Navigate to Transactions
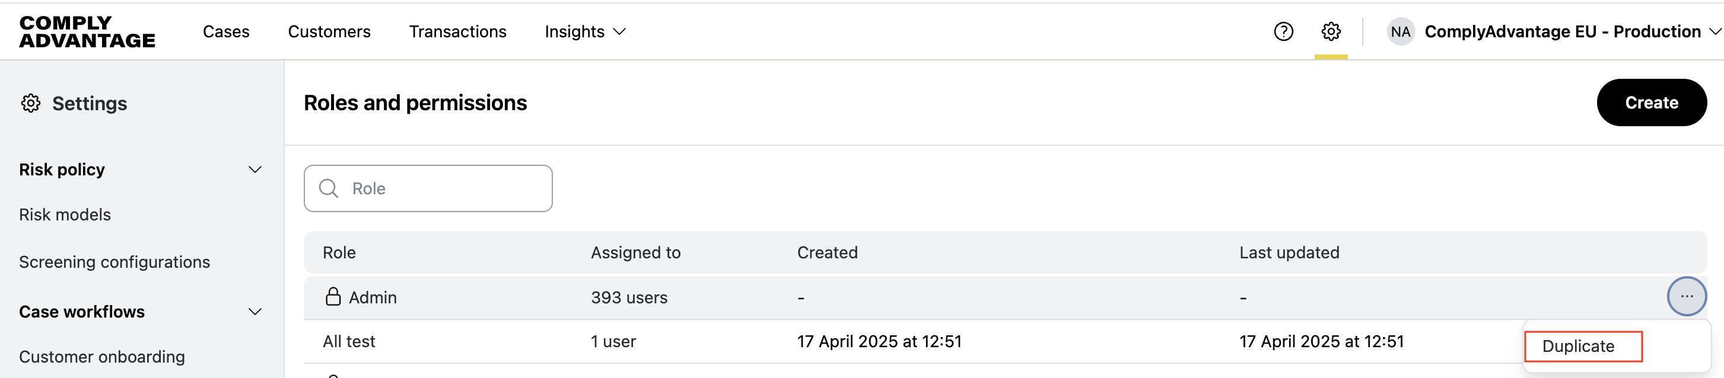The image size is (1724, 378). [457, 31]
